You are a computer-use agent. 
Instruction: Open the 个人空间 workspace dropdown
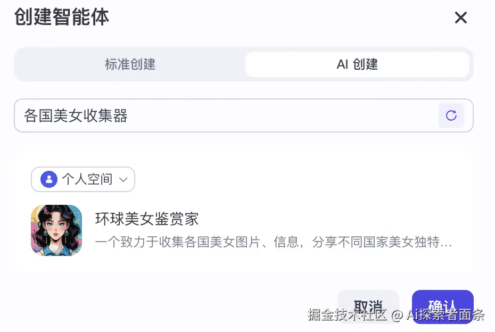coord(83,179)
